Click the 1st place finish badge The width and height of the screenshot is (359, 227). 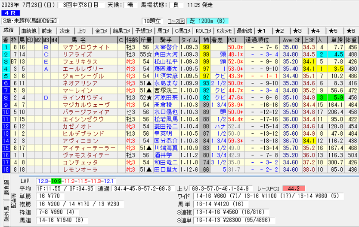click(x=5, y=47)
